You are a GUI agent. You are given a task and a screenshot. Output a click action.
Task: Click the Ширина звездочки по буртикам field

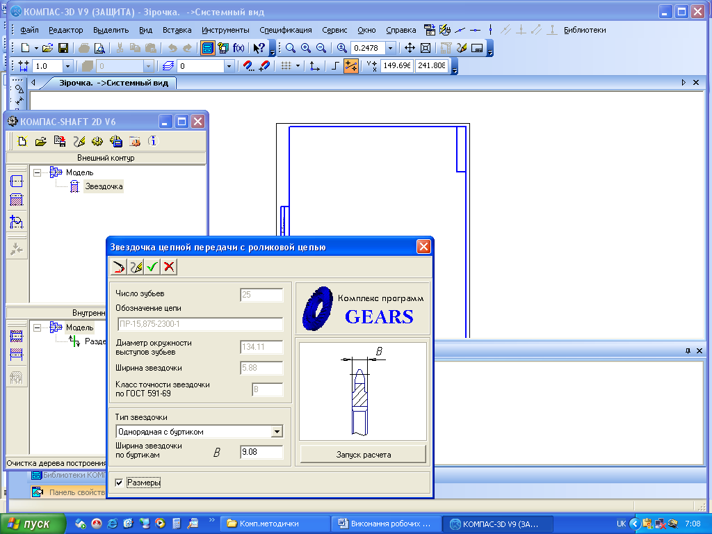[x=261, y=452]
